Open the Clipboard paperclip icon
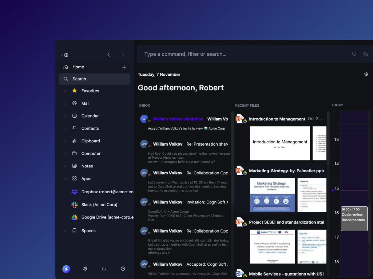373x279 pixels. tap(75, 141)
